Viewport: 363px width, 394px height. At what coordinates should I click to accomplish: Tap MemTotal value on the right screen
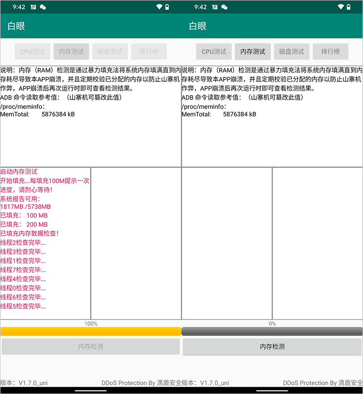(x=240, y=115)
